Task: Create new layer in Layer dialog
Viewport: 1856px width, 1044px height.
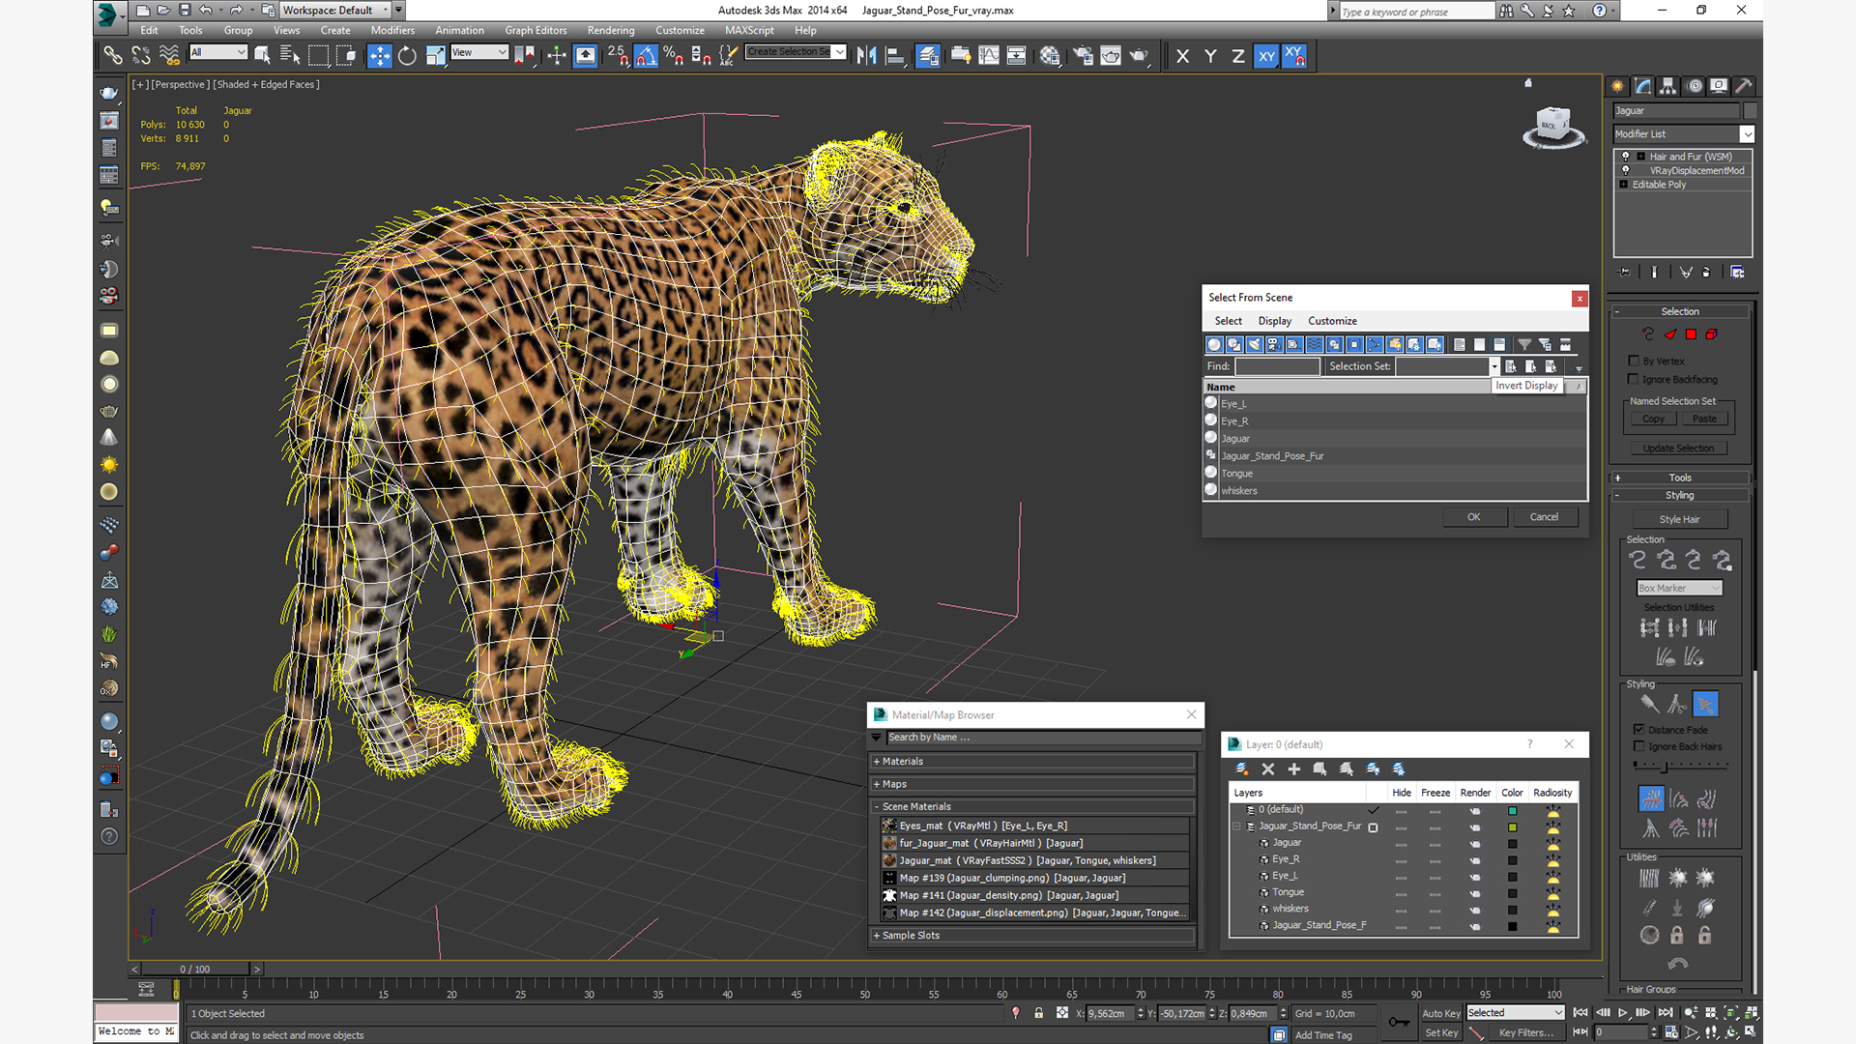Action: click(x=1241, y=768)
